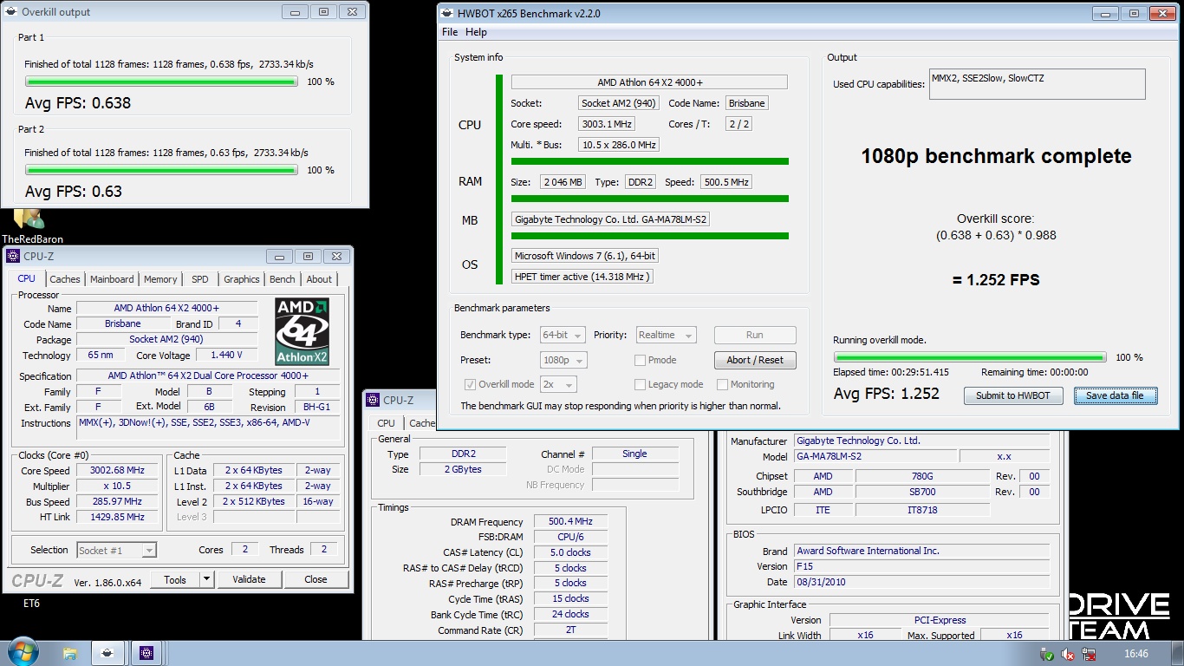Click the Part 2 progress bar
Viewport: 1184px width, 666px height.
pyautogui.click(x=161, y=170)
